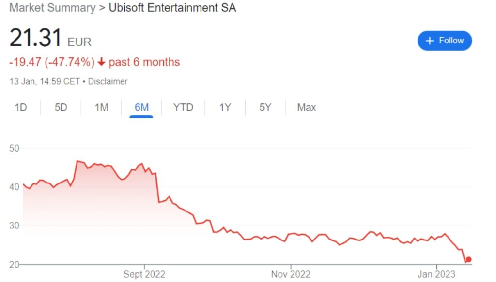Select the 5D time range tab
The width and height of the screenshot is (496, 282).
[61, 107]
